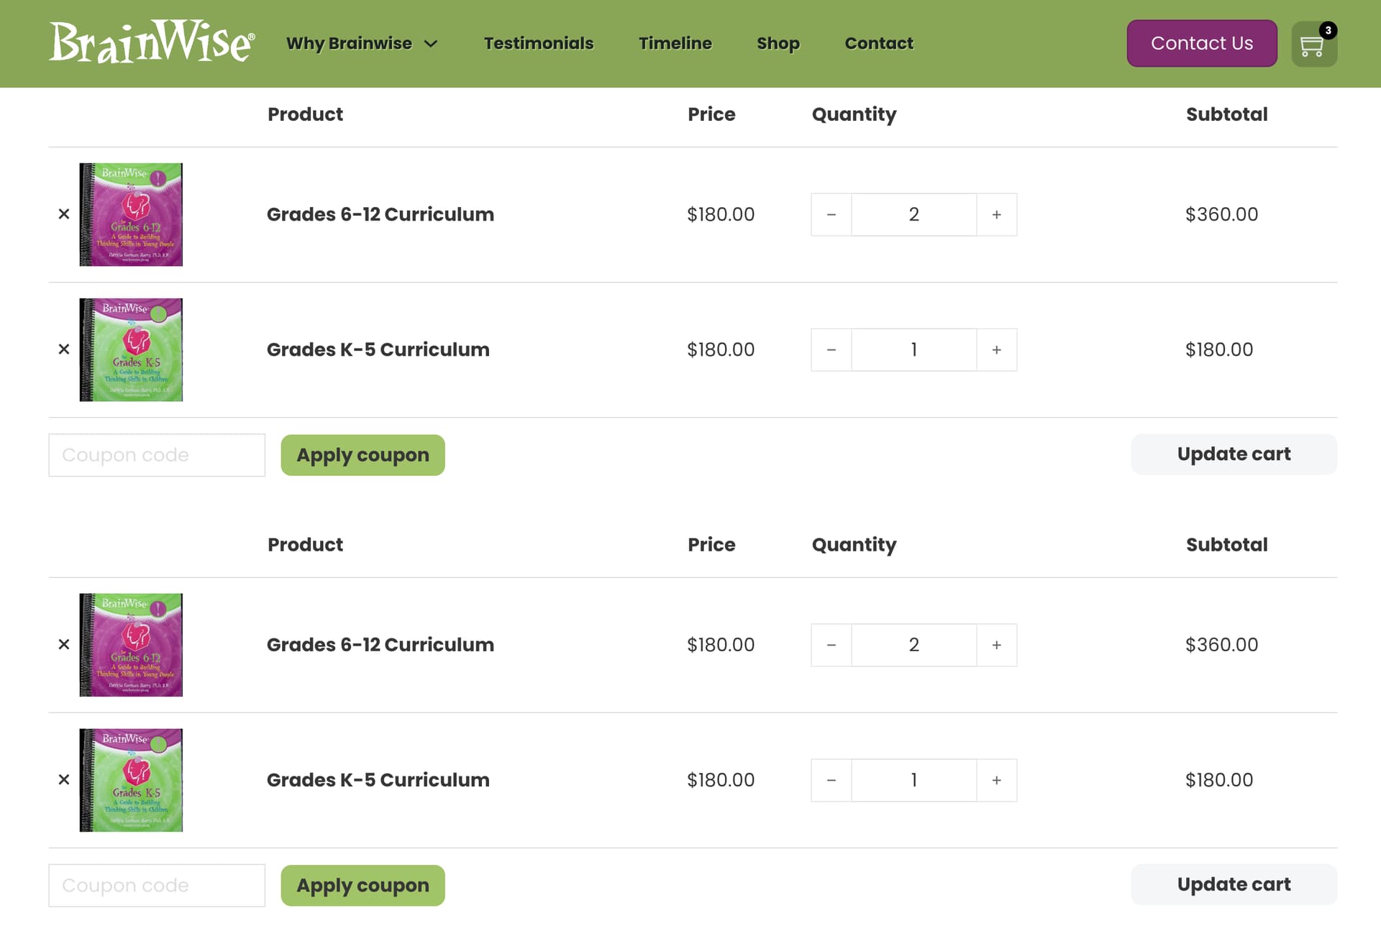Remove Grades 6-12 Curriculum in first cart table

(x=64, y=214)
